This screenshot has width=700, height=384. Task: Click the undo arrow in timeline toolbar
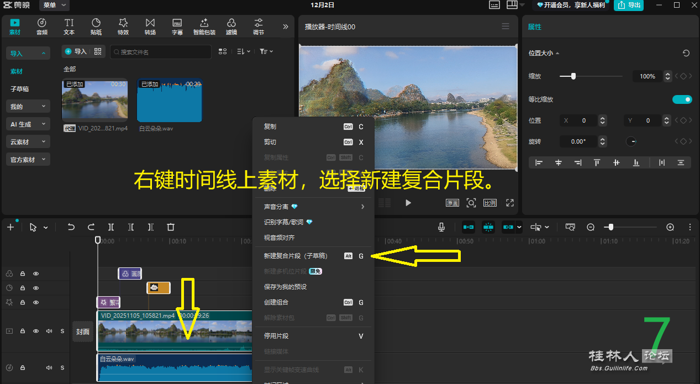coord(71,227)
